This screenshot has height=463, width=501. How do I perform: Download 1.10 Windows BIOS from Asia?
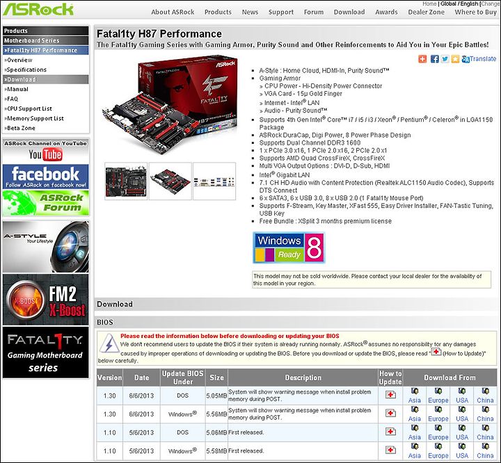(415, 451)
